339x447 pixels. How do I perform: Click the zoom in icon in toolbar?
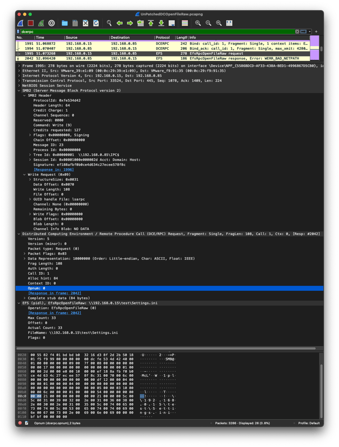198,23
